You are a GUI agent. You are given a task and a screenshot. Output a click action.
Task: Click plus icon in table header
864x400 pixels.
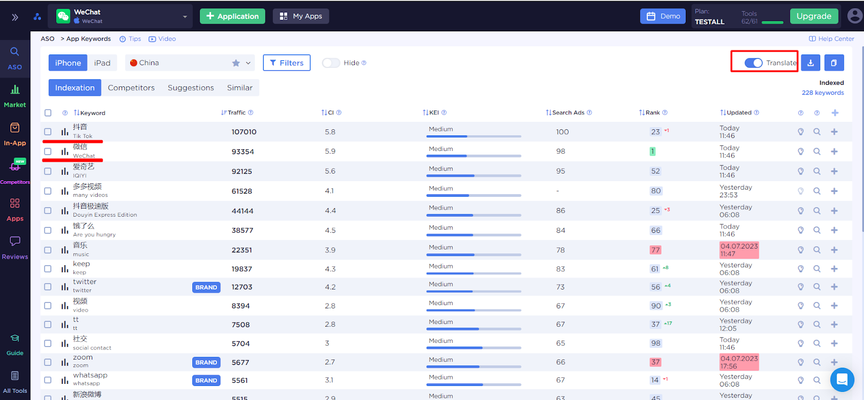tap(835, 113)
